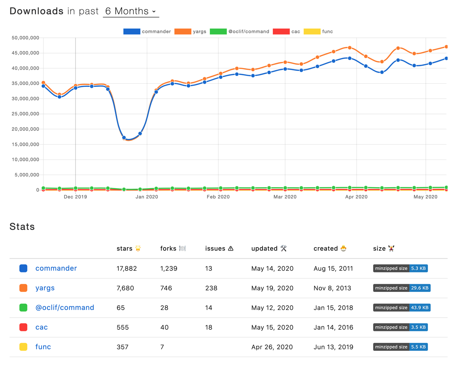Click the red swatch beside cac row
The width and height of the screenshot is (456, 365).
[23, 327]
